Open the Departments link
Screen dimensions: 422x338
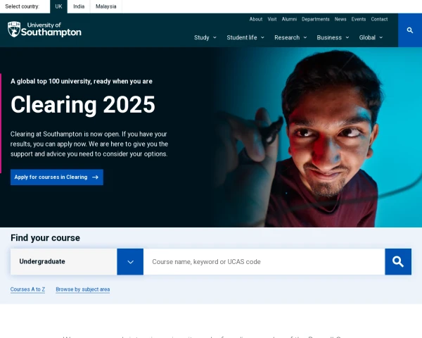316,19
